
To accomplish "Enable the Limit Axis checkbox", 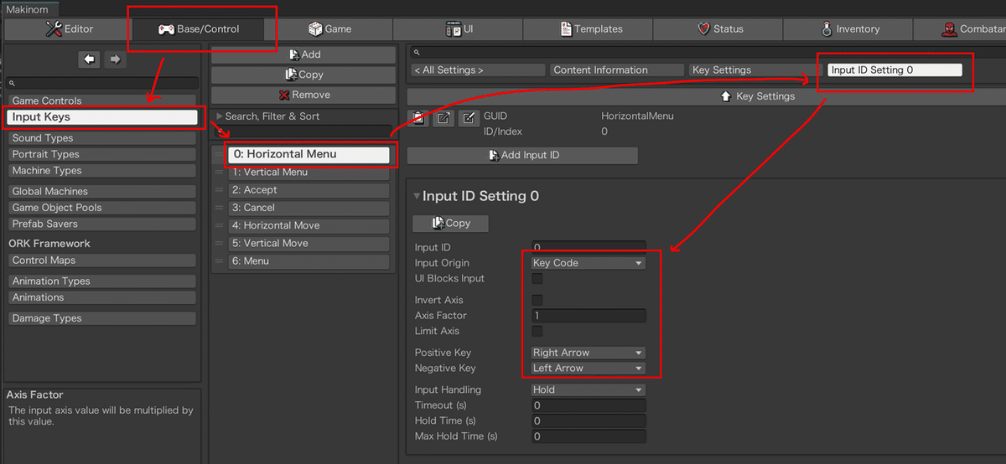I will [x=537, y=331].
